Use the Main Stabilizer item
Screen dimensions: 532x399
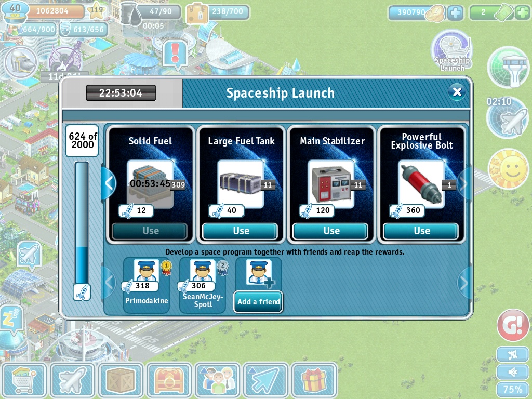tap(330, 231)
